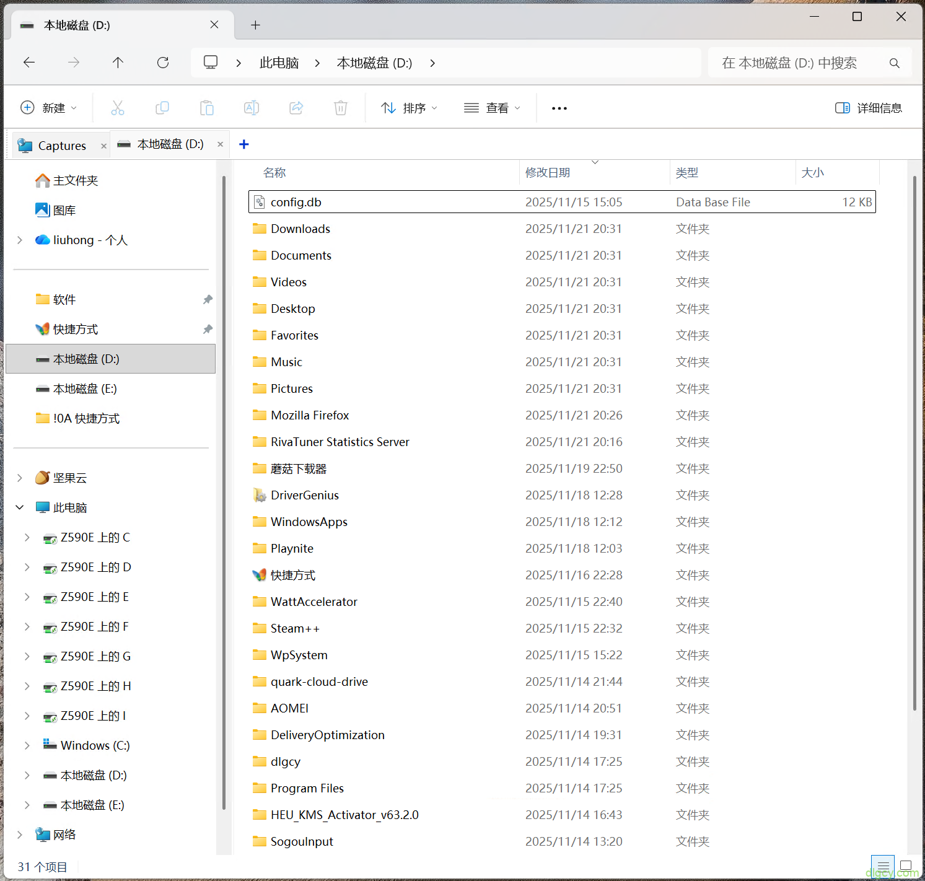Click the New (新建) button
The image size is (925, 881).
pos(49,108)
